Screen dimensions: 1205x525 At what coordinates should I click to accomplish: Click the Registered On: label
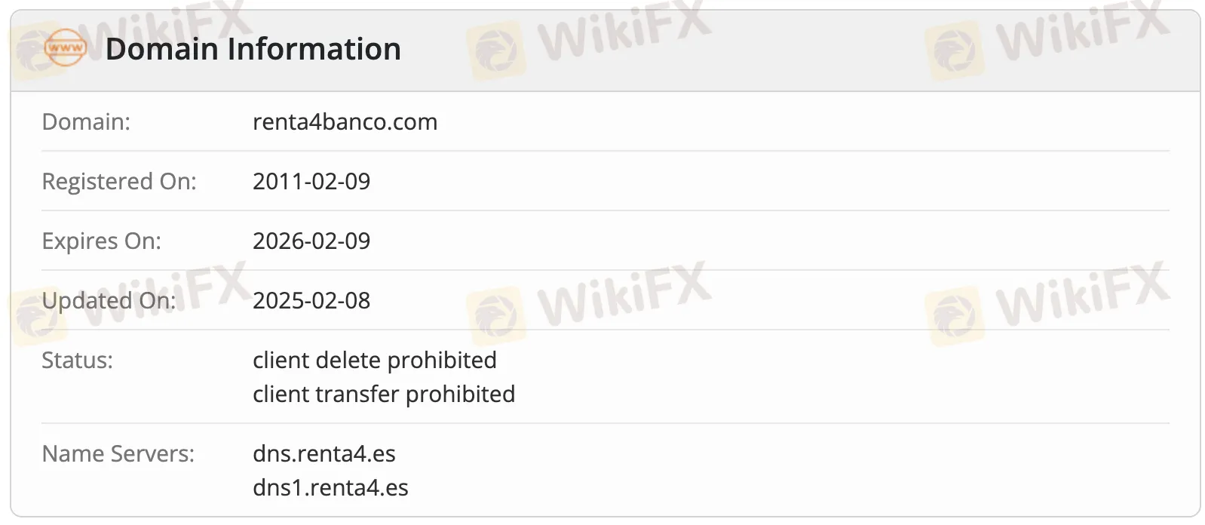tap(119, 181)
